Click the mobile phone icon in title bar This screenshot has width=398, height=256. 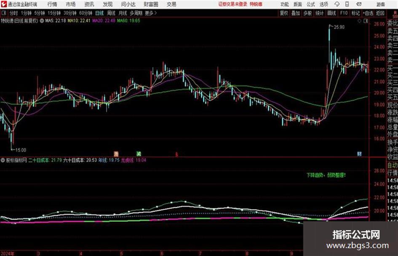pyautogui.click(x=347, y=4)
